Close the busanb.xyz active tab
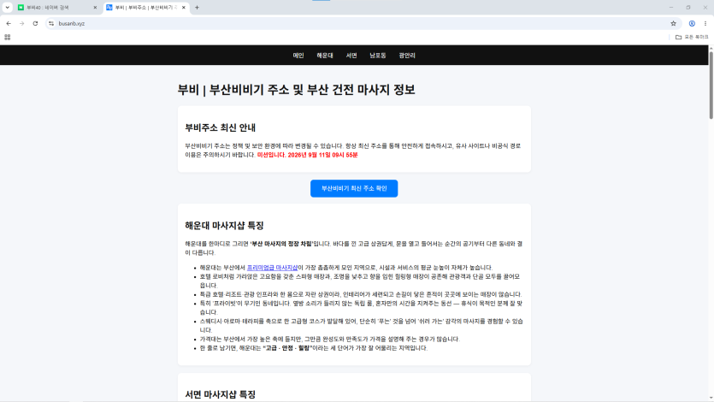The image size is (714, 402). point(184,8)
